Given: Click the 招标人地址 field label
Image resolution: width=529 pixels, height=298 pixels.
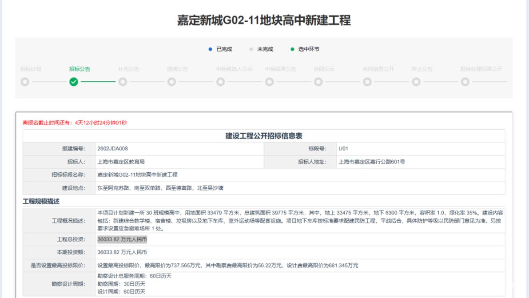Looking at the screenshot, I should (312, 162).
